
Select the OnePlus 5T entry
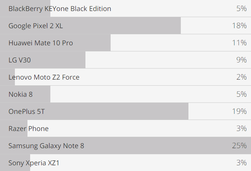29,111
